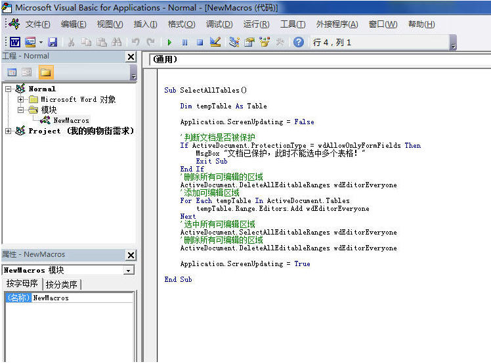Click the Find binoculars icon
Image resolution: width=491 pixels, height=364 pixels.
(x=117, y=42)
